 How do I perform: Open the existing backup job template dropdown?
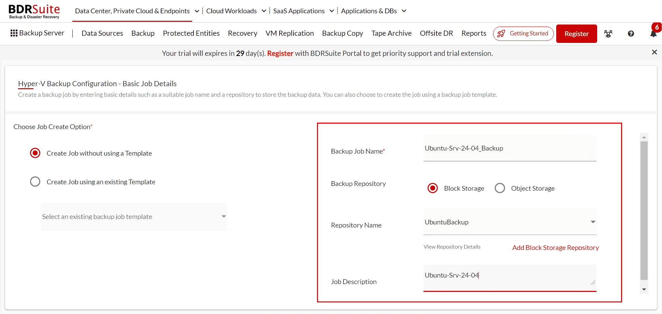point(134,217)
